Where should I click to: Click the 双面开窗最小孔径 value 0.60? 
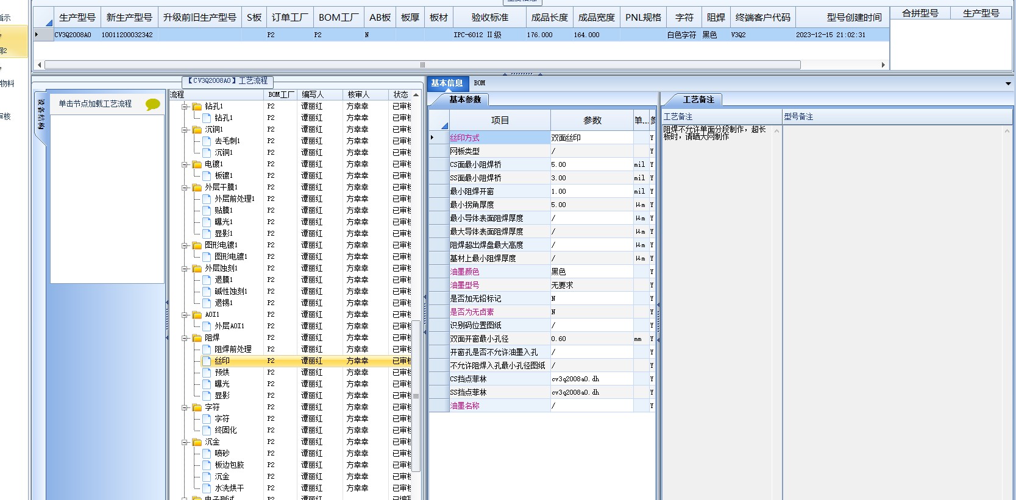[x=591, y=339]
